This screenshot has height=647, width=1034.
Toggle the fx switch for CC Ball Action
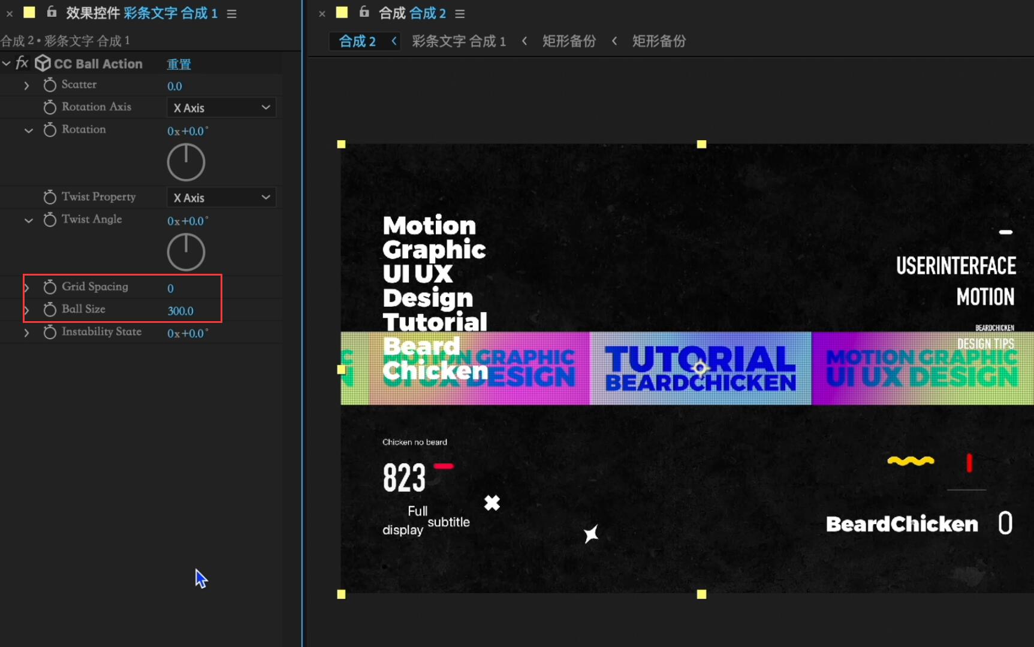(22, 63)
